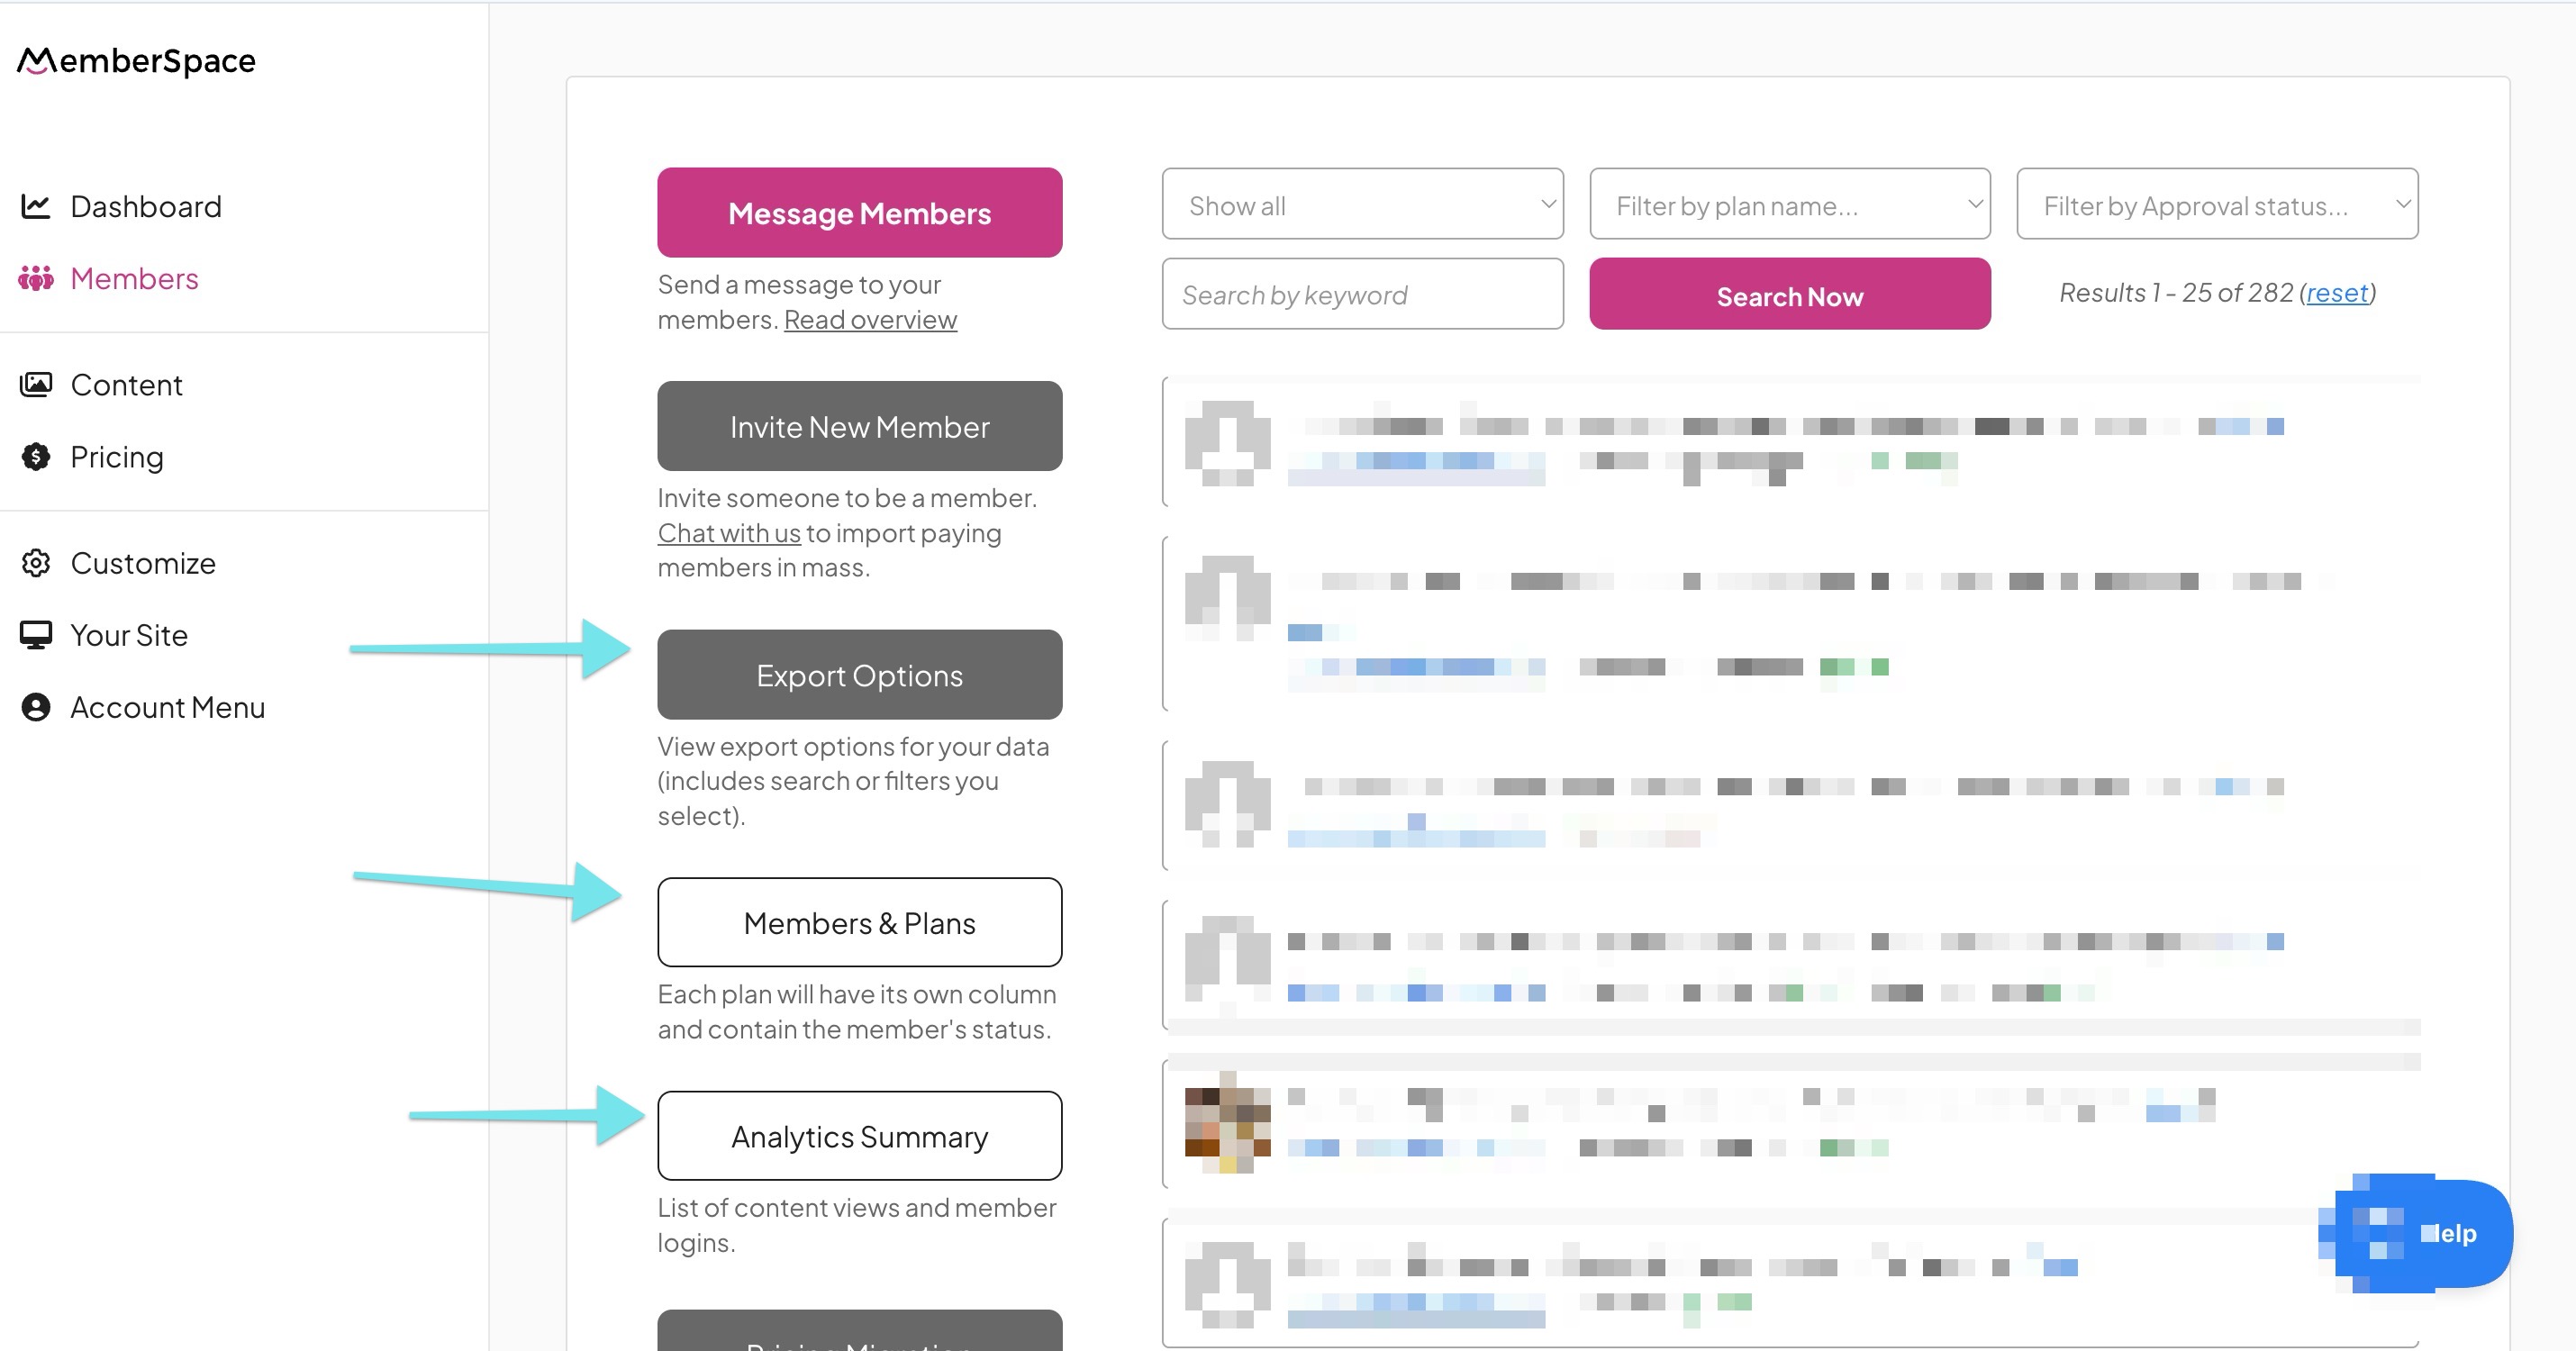This screenshot has height=1351, width=2576.
Task: Go to Dashboard menu item
Action: point(146,206)
